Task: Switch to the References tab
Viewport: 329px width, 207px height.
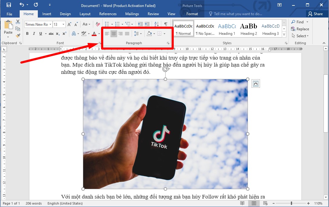Action: click(x=108, y=14)
